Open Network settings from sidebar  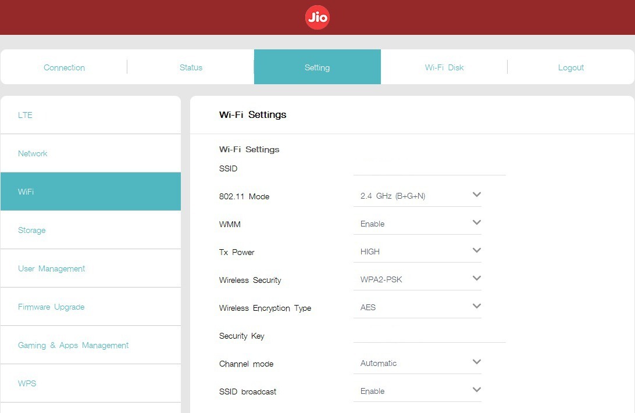pos(33,153)
